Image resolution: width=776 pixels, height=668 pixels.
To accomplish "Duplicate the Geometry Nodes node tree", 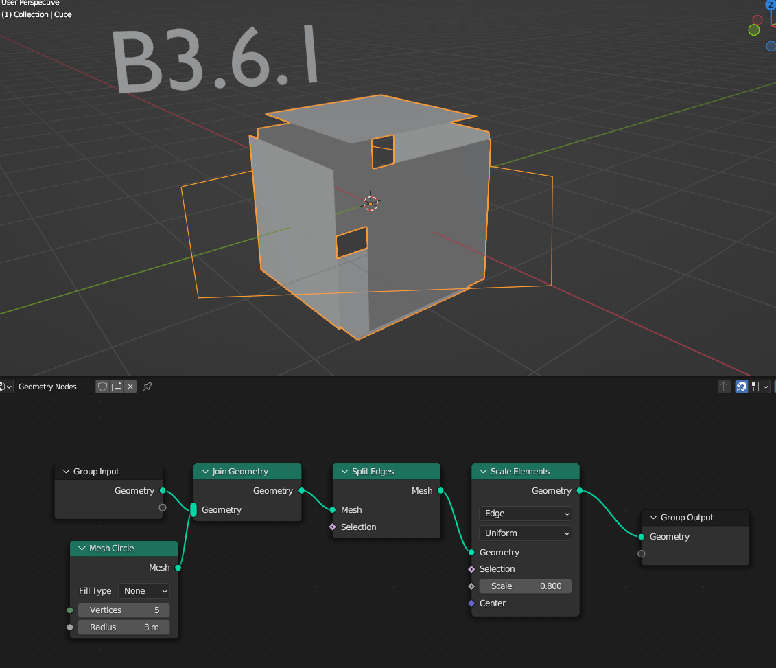I will 117,387.
